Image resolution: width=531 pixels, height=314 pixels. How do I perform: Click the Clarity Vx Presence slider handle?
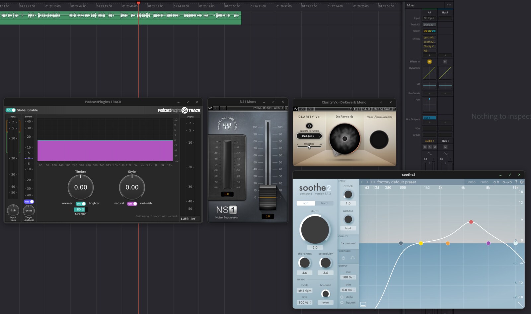(x=309, y=147)
